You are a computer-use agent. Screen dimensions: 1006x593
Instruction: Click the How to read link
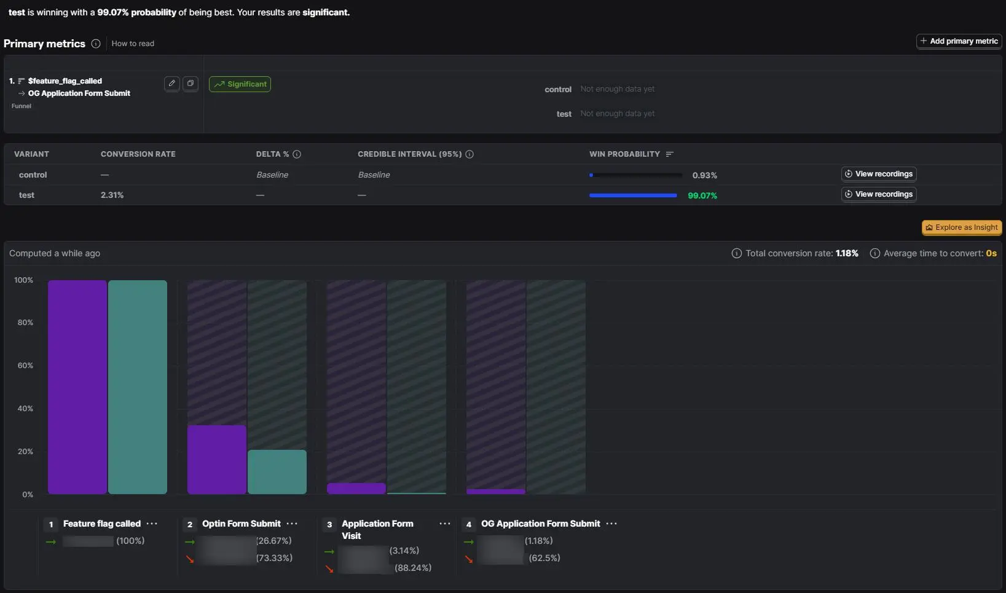click(x=133, y=44)
